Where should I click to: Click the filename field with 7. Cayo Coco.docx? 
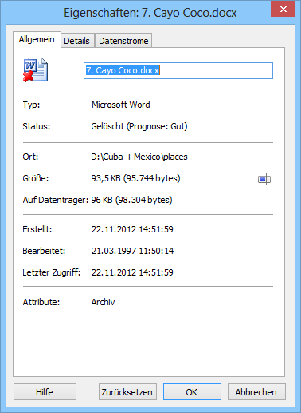coord(178,70)
